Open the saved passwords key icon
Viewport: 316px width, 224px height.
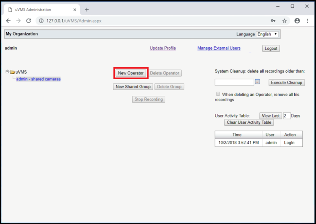[273, 21]
